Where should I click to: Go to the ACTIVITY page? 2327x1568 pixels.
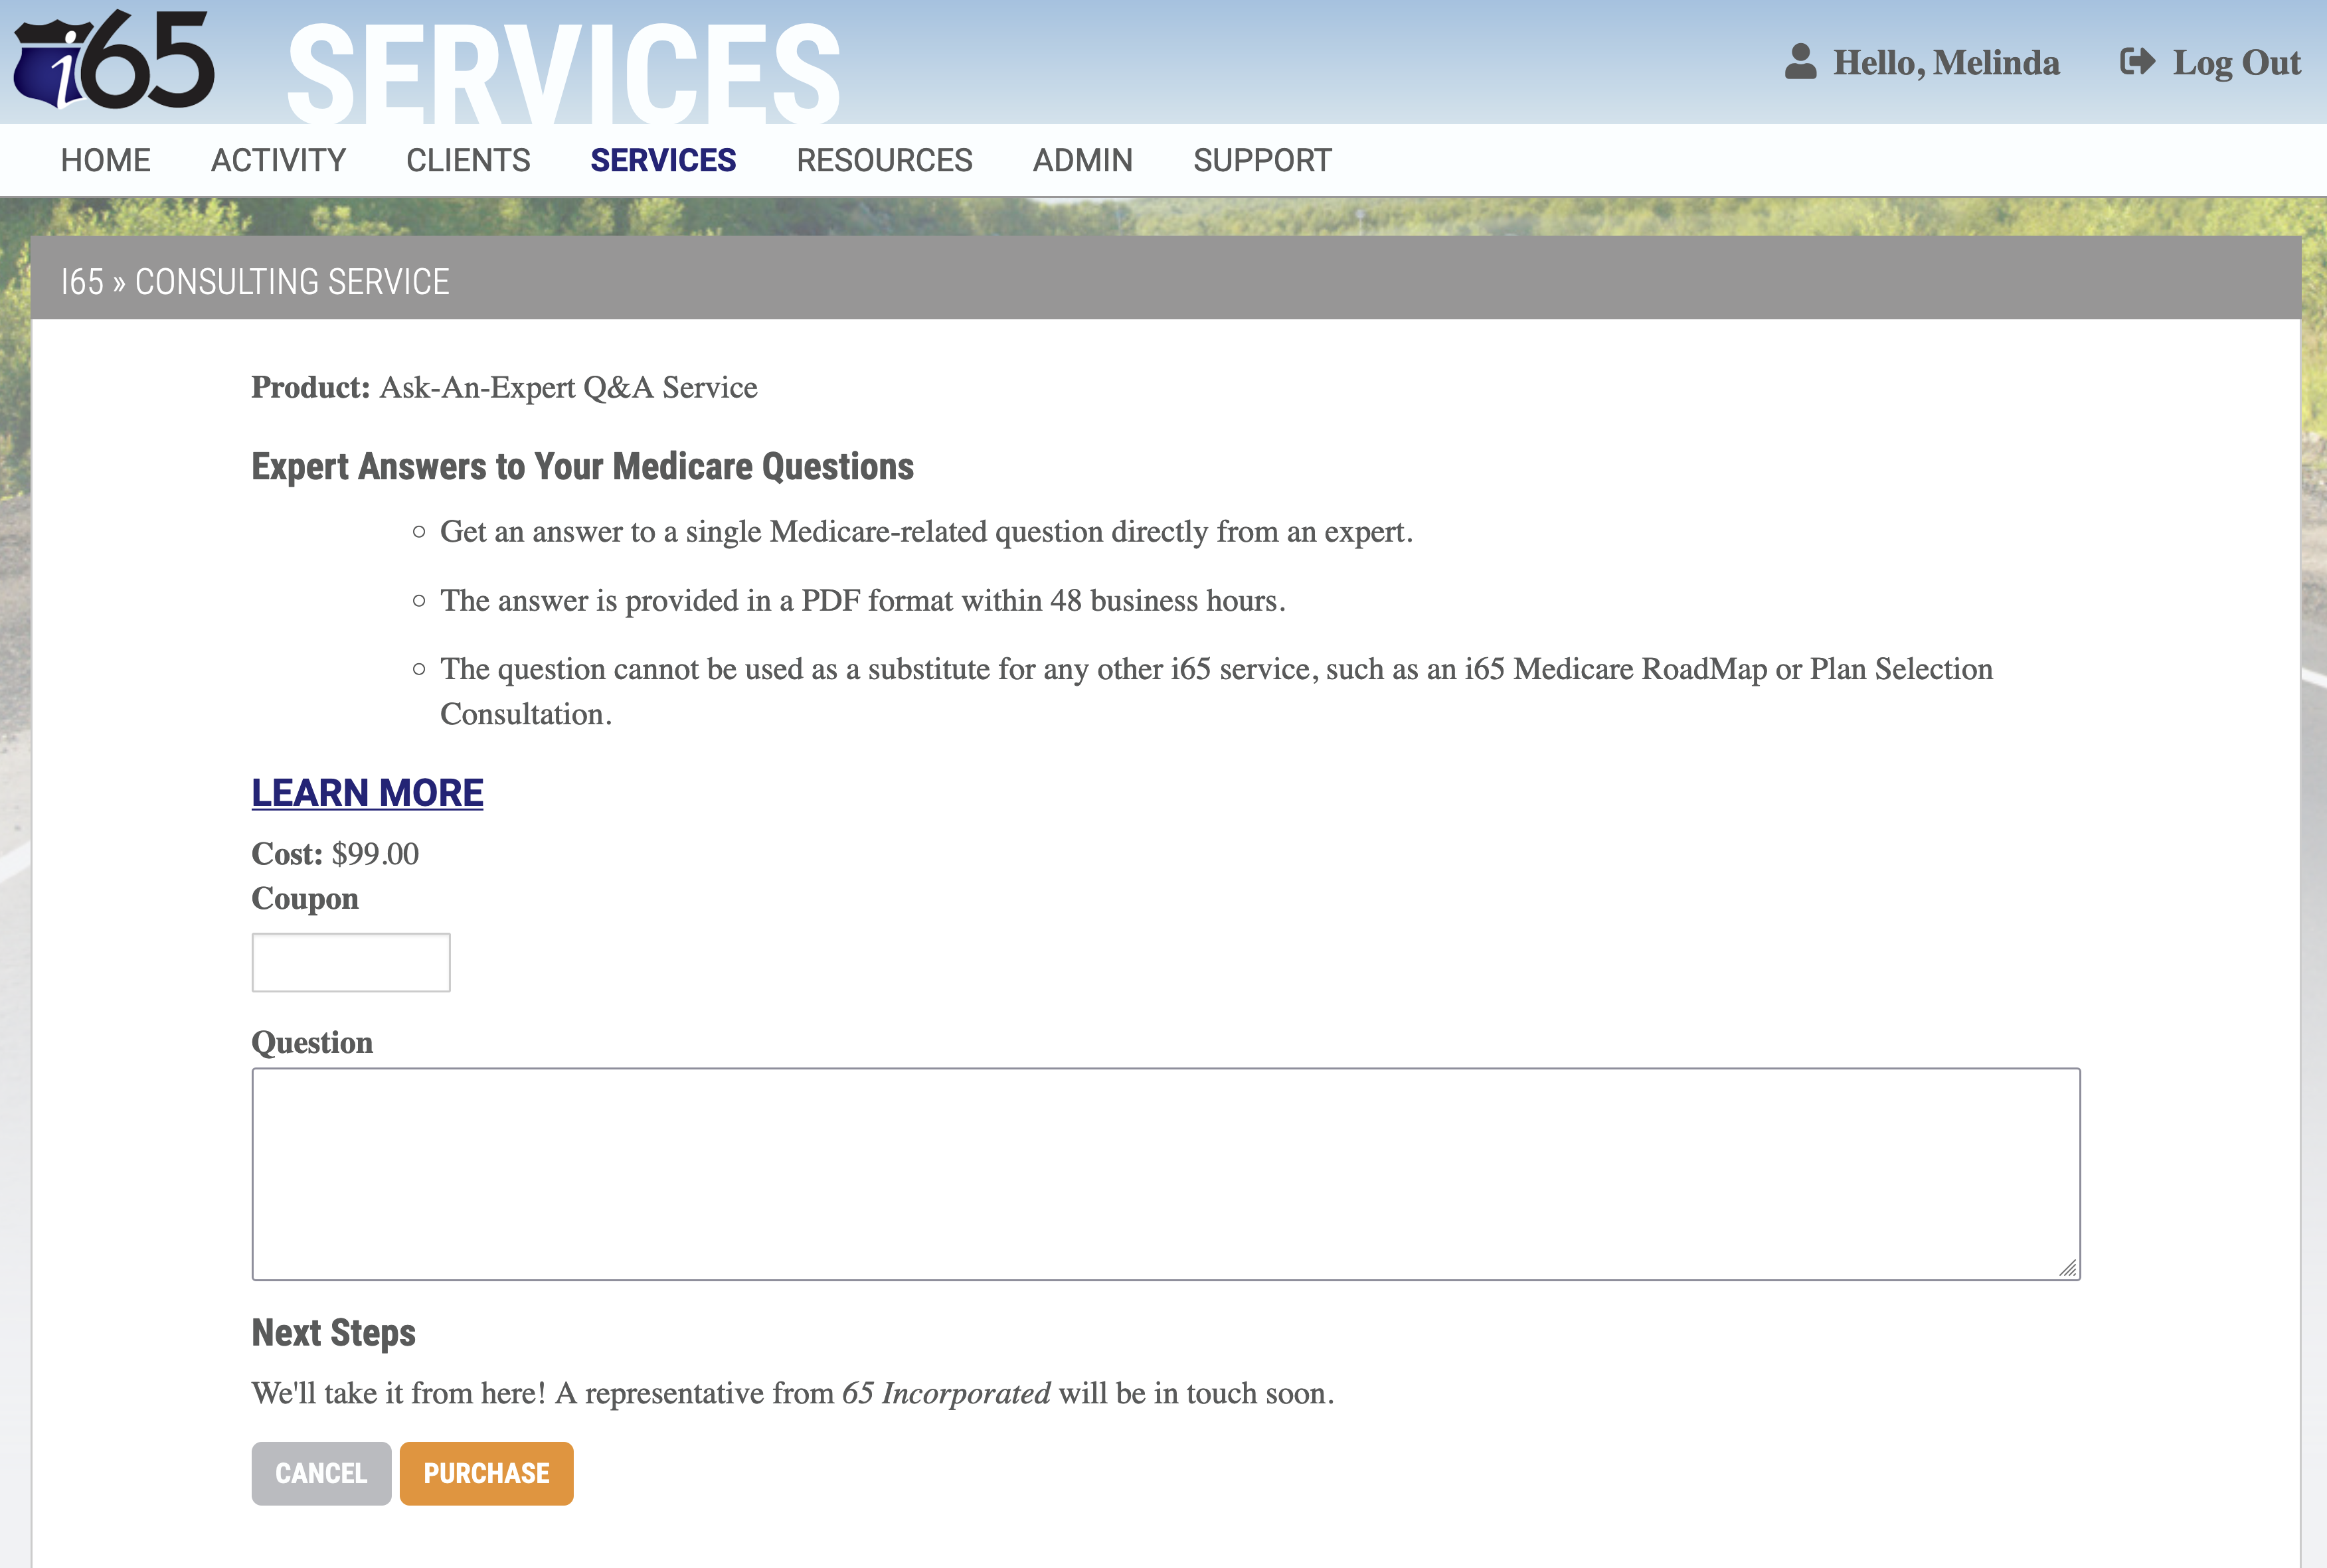(278, 160)
